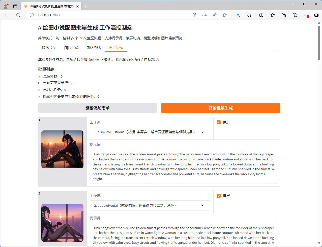Toggle split screen view icon
Image resolution: width=322 pixels, height=247 pixels.
click(x=261, y=15)
